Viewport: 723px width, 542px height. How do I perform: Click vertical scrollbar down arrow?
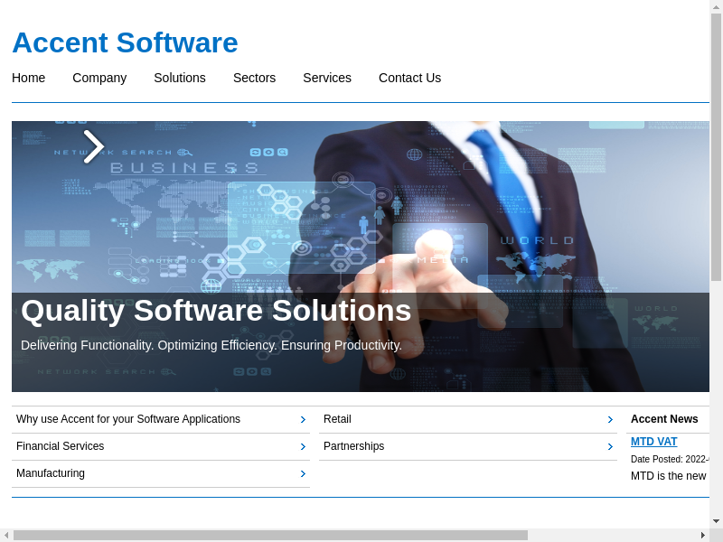(x=716, y=521)
